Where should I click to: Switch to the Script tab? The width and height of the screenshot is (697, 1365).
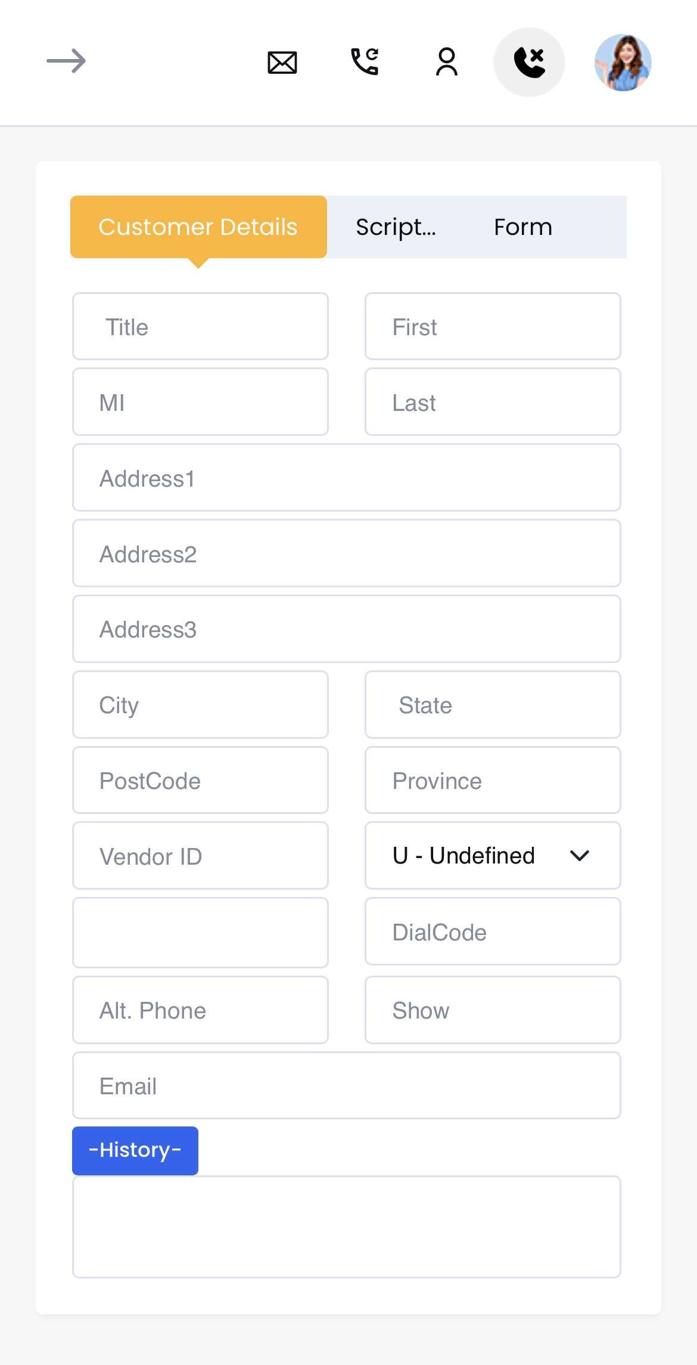[x=395, y=227]
